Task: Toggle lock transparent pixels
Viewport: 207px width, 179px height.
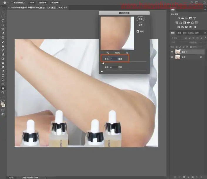Action: coord(176,47)
